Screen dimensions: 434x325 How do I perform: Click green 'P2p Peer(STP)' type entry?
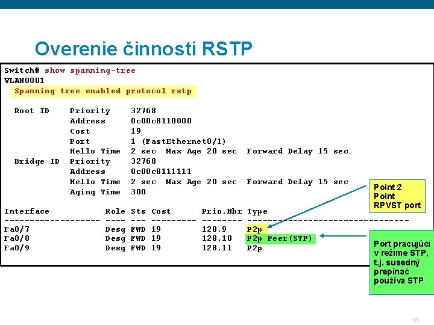[x=280, y=238]
